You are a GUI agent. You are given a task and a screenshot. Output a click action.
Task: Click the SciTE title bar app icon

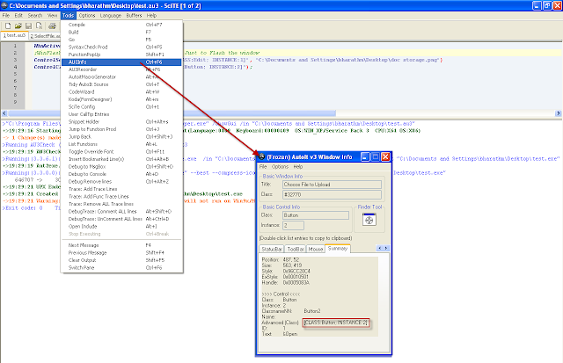point(4,6)
